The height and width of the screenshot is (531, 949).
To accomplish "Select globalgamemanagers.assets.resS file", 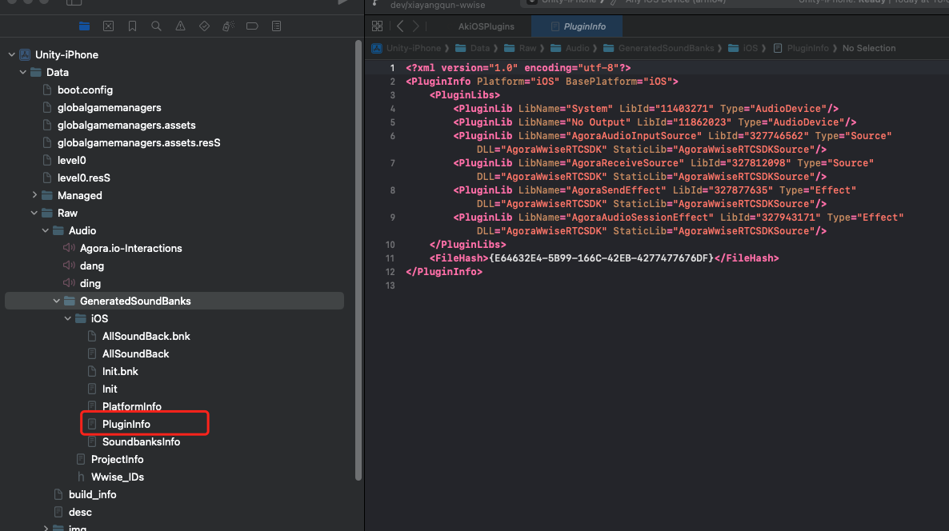I will coord(138,142).
